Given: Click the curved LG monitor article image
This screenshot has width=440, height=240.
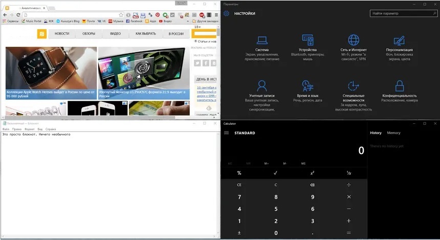Looking at the screenshot, I should pos(143,69).
